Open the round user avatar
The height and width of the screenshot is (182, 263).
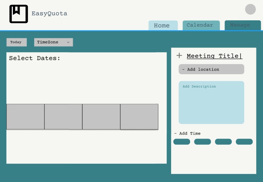coord(250,9)
